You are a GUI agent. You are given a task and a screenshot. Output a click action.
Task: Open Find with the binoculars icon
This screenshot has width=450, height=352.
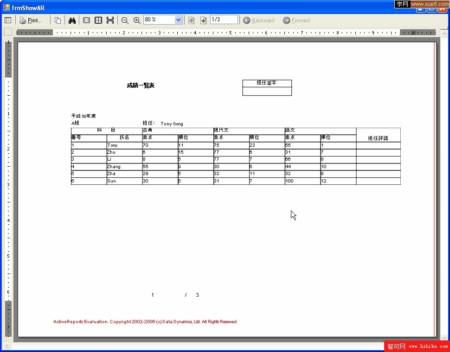pos(72,20)
